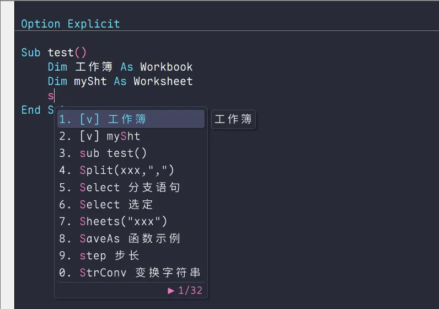Select the "SaveAs 函数示例" entry

(x=131, y=239)
